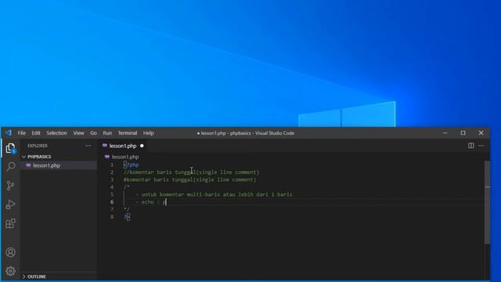501x282 pixels.
Task: Open the Selection menu
Action: [x=57, y=133]
